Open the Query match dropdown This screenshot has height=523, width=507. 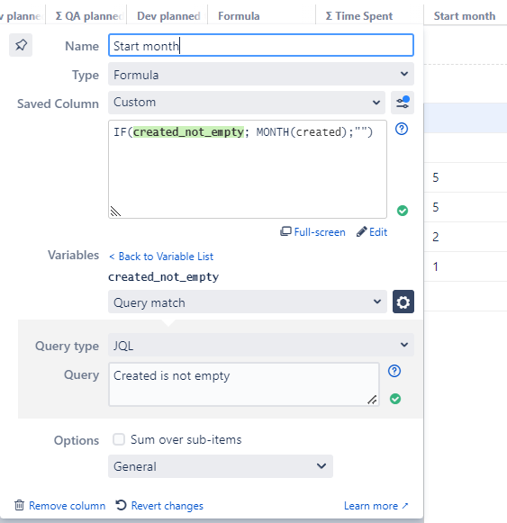248,302
